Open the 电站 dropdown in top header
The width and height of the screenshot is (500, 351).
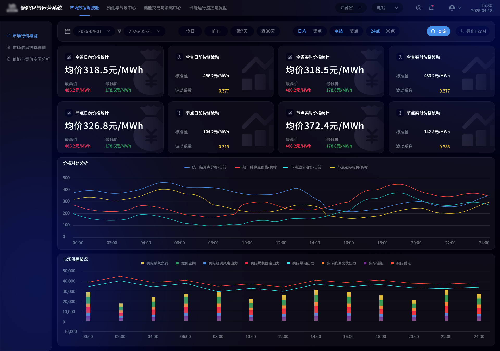pyautogui.click(x=387, y=8)
